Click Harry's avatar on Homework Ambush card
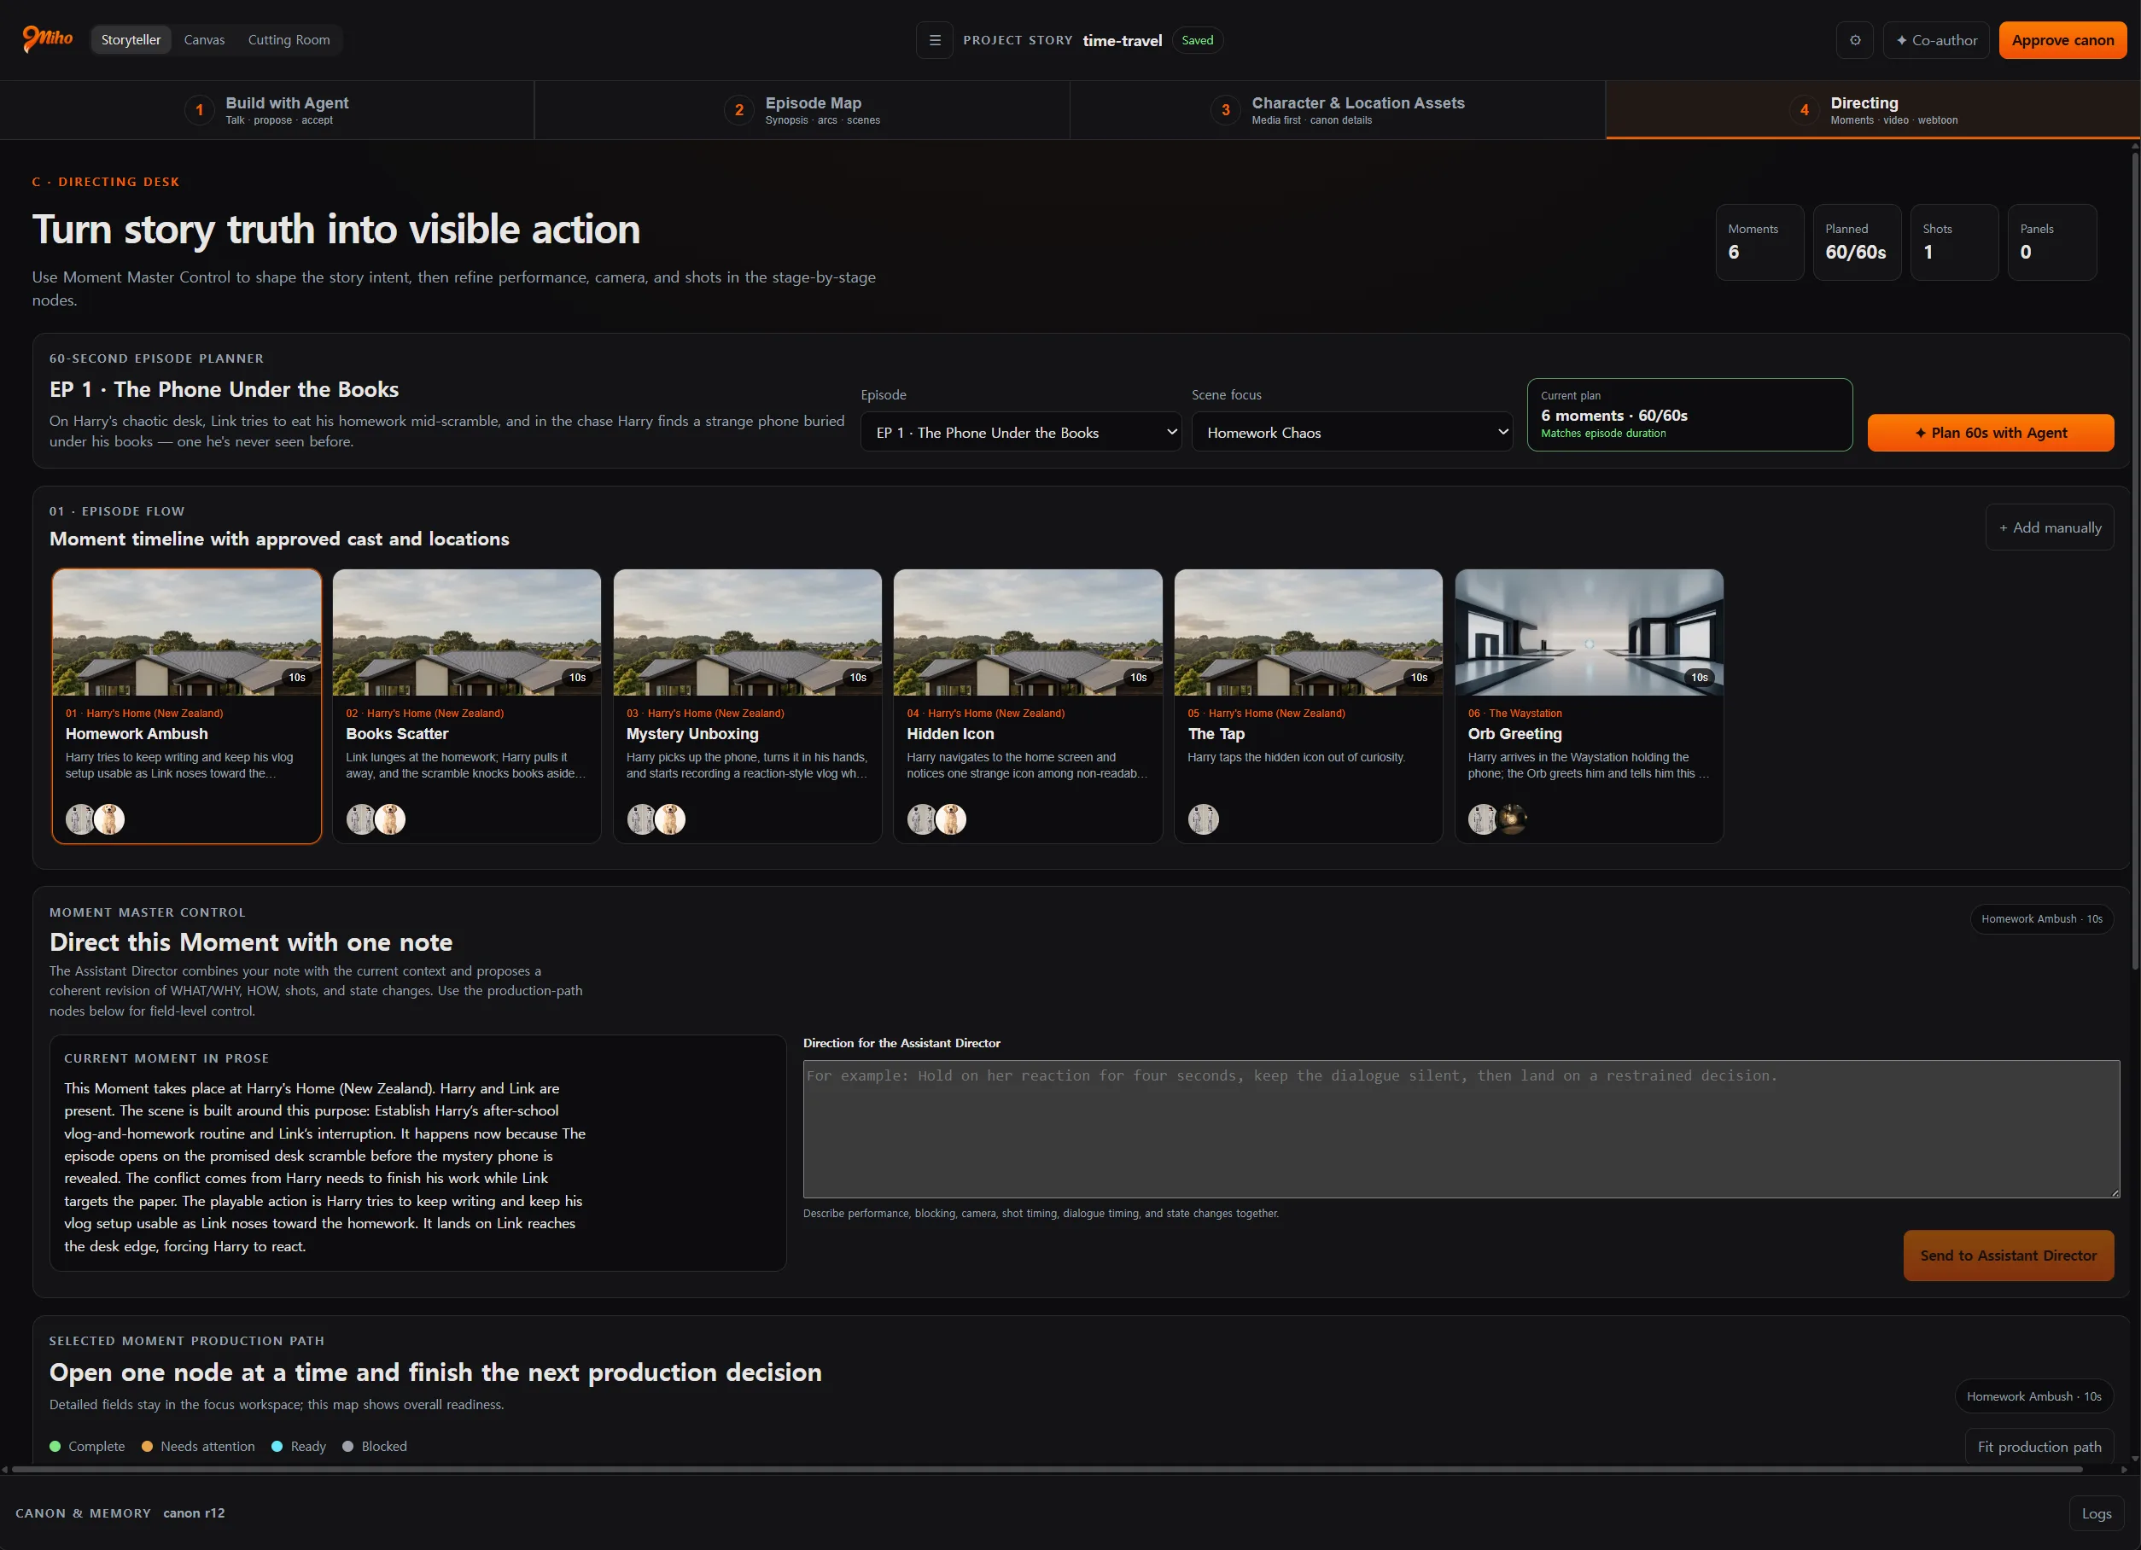Image resolution: width=2141 pixels, height=1550 pixels. 80,819
